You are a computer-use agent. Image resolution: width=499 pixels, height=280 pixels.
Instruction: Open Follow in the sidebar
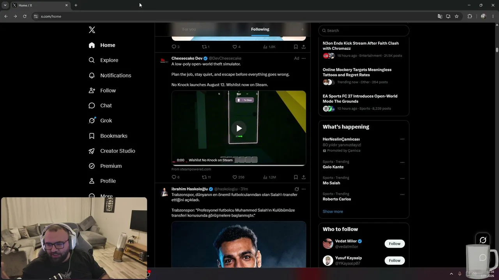[102, 91]
